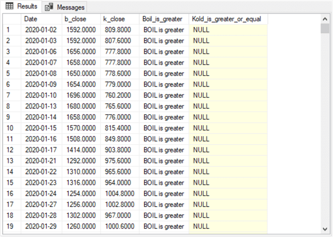
Task: Select the b_close column header
Action: click(81, 19)
